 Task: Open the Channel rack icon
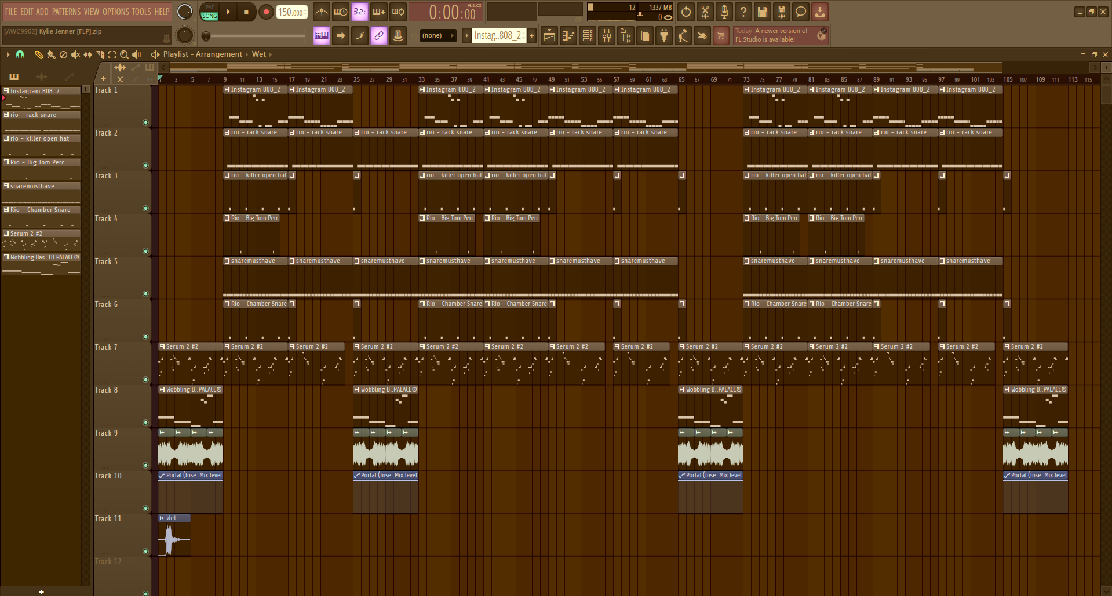[x=588, y=36]
